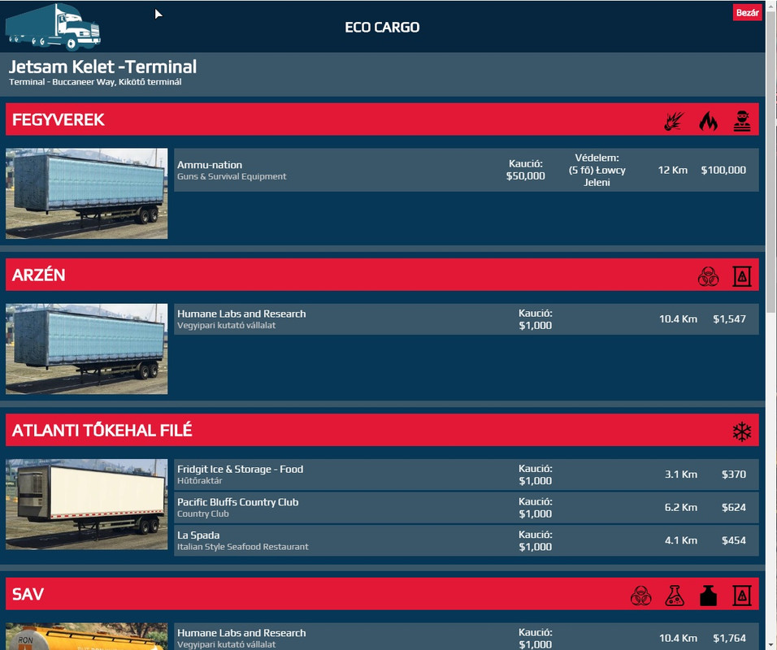
Task: Click the $1,547 payout value
Action: click(x=729, y=319)
